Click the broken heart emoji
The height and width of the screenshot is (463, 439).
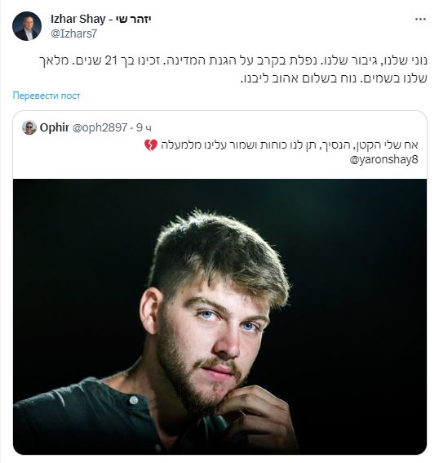tap(151, 145)
